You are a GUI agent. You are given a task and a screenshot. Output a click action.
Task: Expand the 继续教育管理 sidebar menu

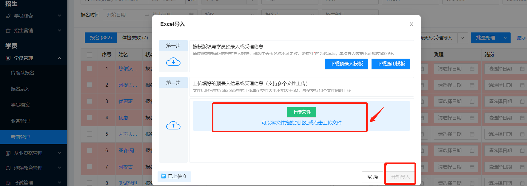[x=59, y=168]
